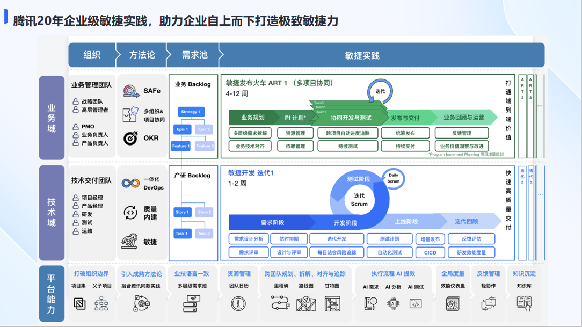
Task: Click the 知识库 open book icon
Action: [524, 303]
